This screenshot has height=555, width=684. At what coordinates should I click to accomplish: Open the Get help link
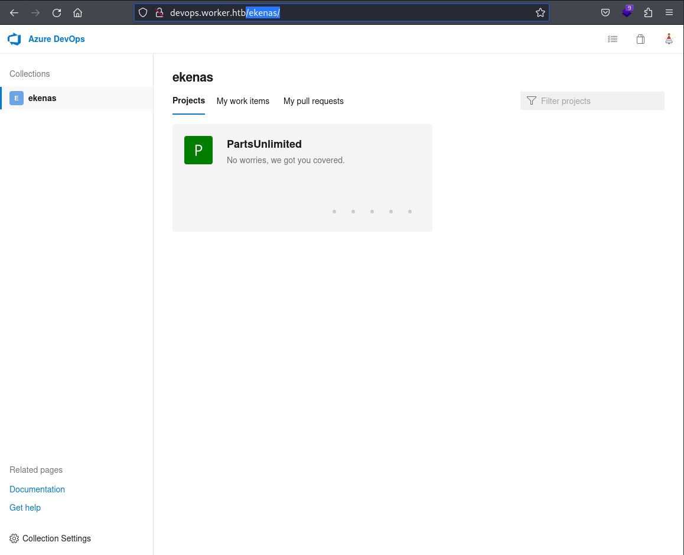coord(25,508)
